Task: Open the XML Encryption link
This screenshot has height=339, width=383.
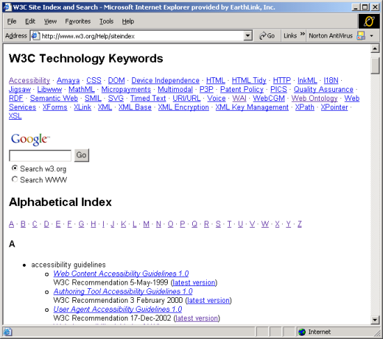Action: tap(183, 107)
